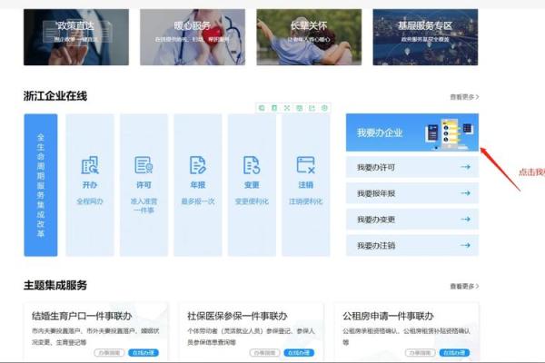Click 在线办理 under 结婚生育户口一件事联办
The width and height of the screenshot is (545, 363).
coord(144,352)
